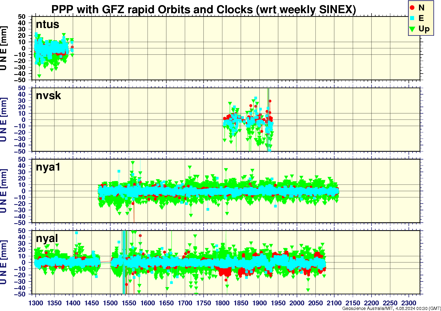The image size is (441, 311).
Task: Click the cyan E legend square
Action: tap(412, 18)
